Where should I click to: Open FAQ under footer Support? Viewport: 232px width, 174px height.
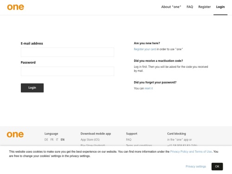[x=129, y=140]
